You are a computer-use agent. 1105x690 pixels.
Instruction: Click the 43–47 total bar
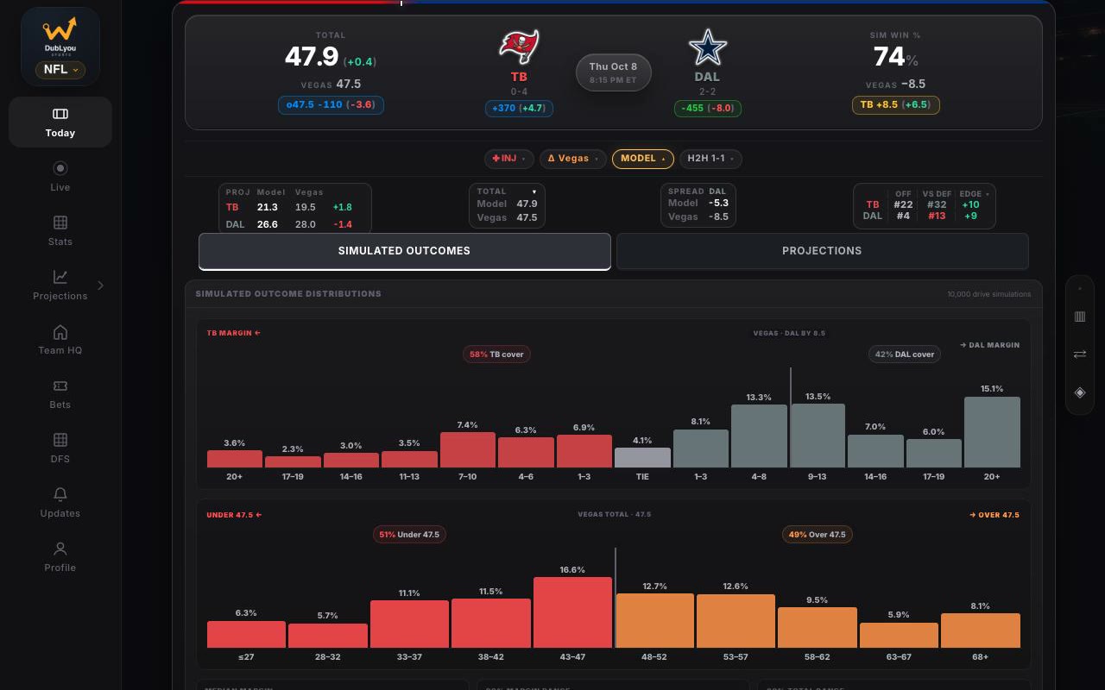pyautogui.click(x=572, y=612)
